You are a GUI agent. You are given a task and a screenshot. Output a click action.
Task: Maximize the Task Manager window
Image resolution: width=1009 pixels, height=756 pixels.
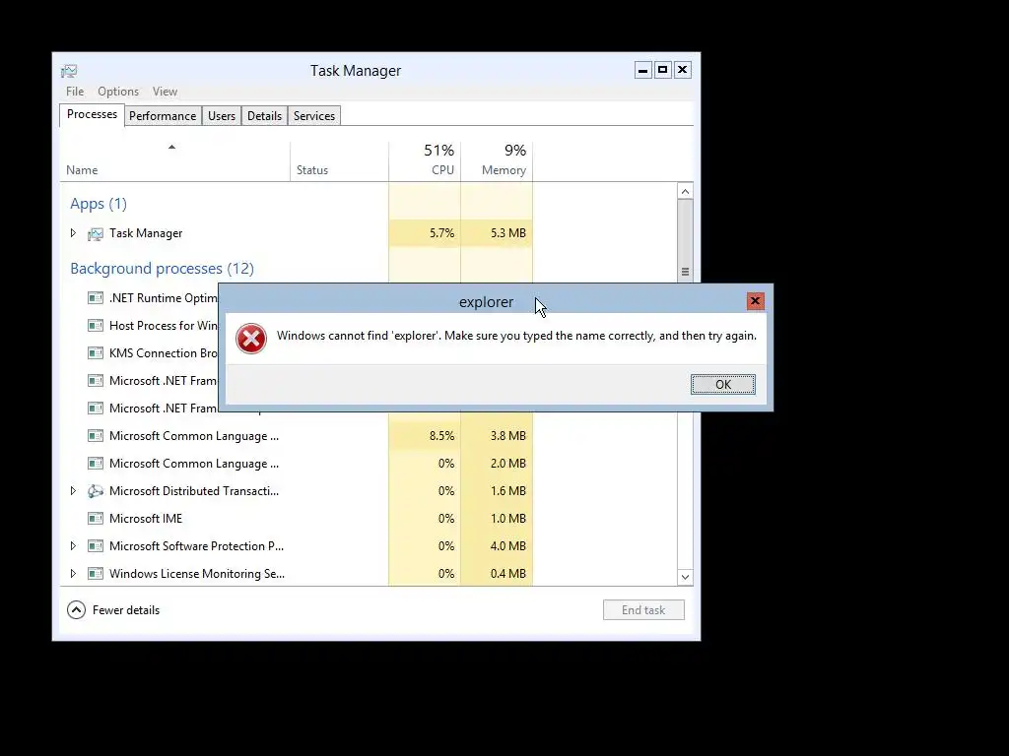pos(663,70)
